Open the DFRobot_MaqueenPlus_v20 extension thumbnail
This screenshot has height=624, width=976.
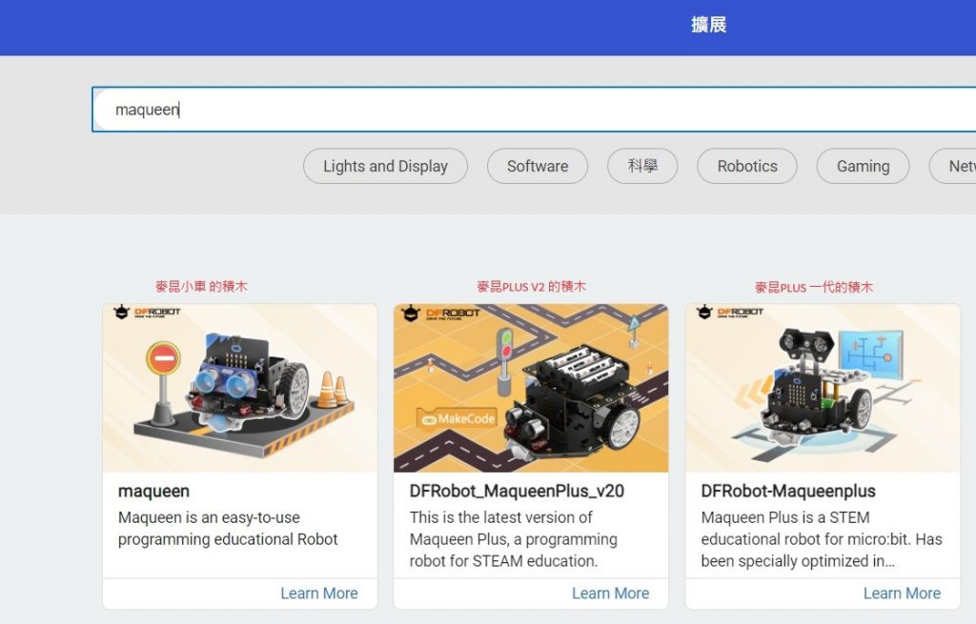pos(531,388)
